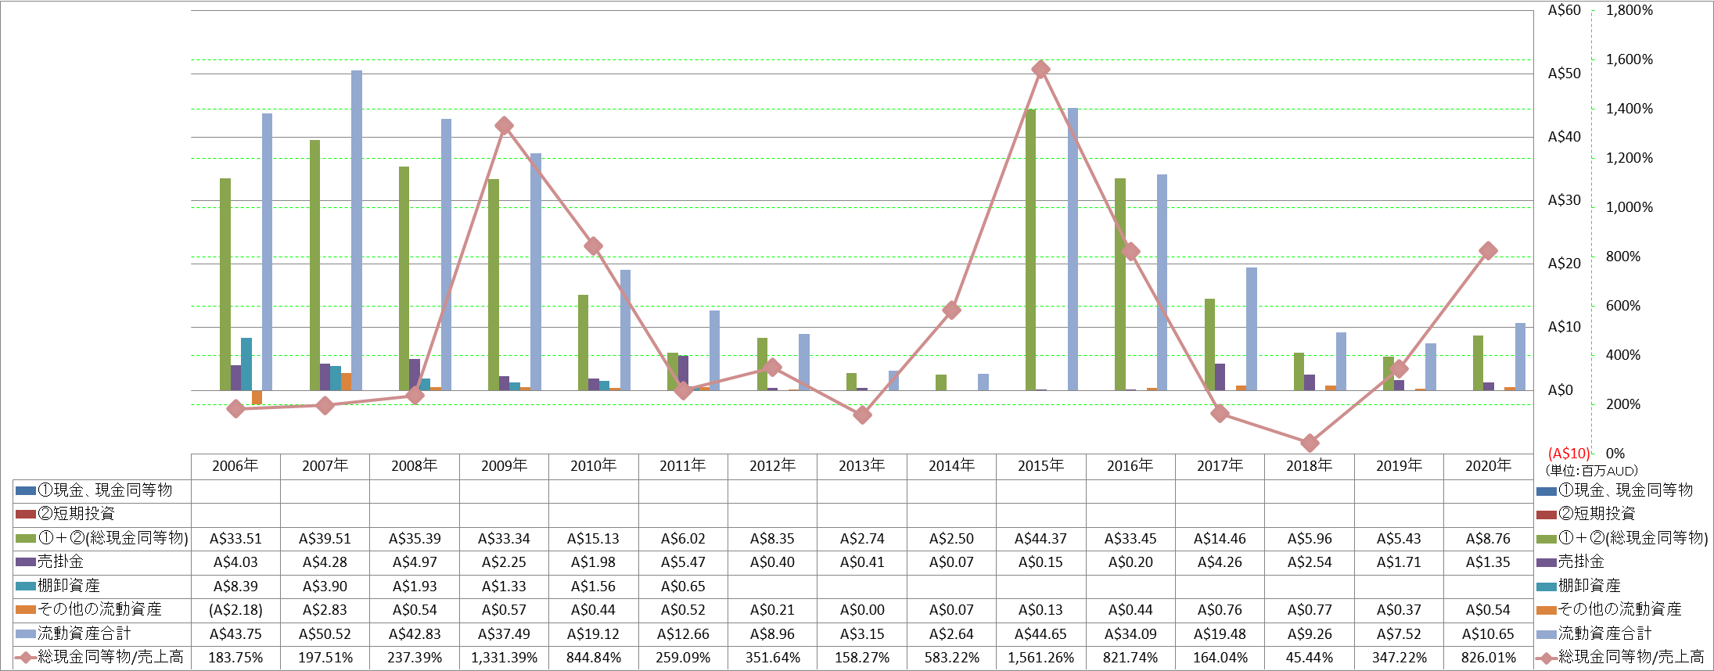Click the left legend swatch for 棚卸資産
Screen dimensions: 1714x671
(26, 586)
